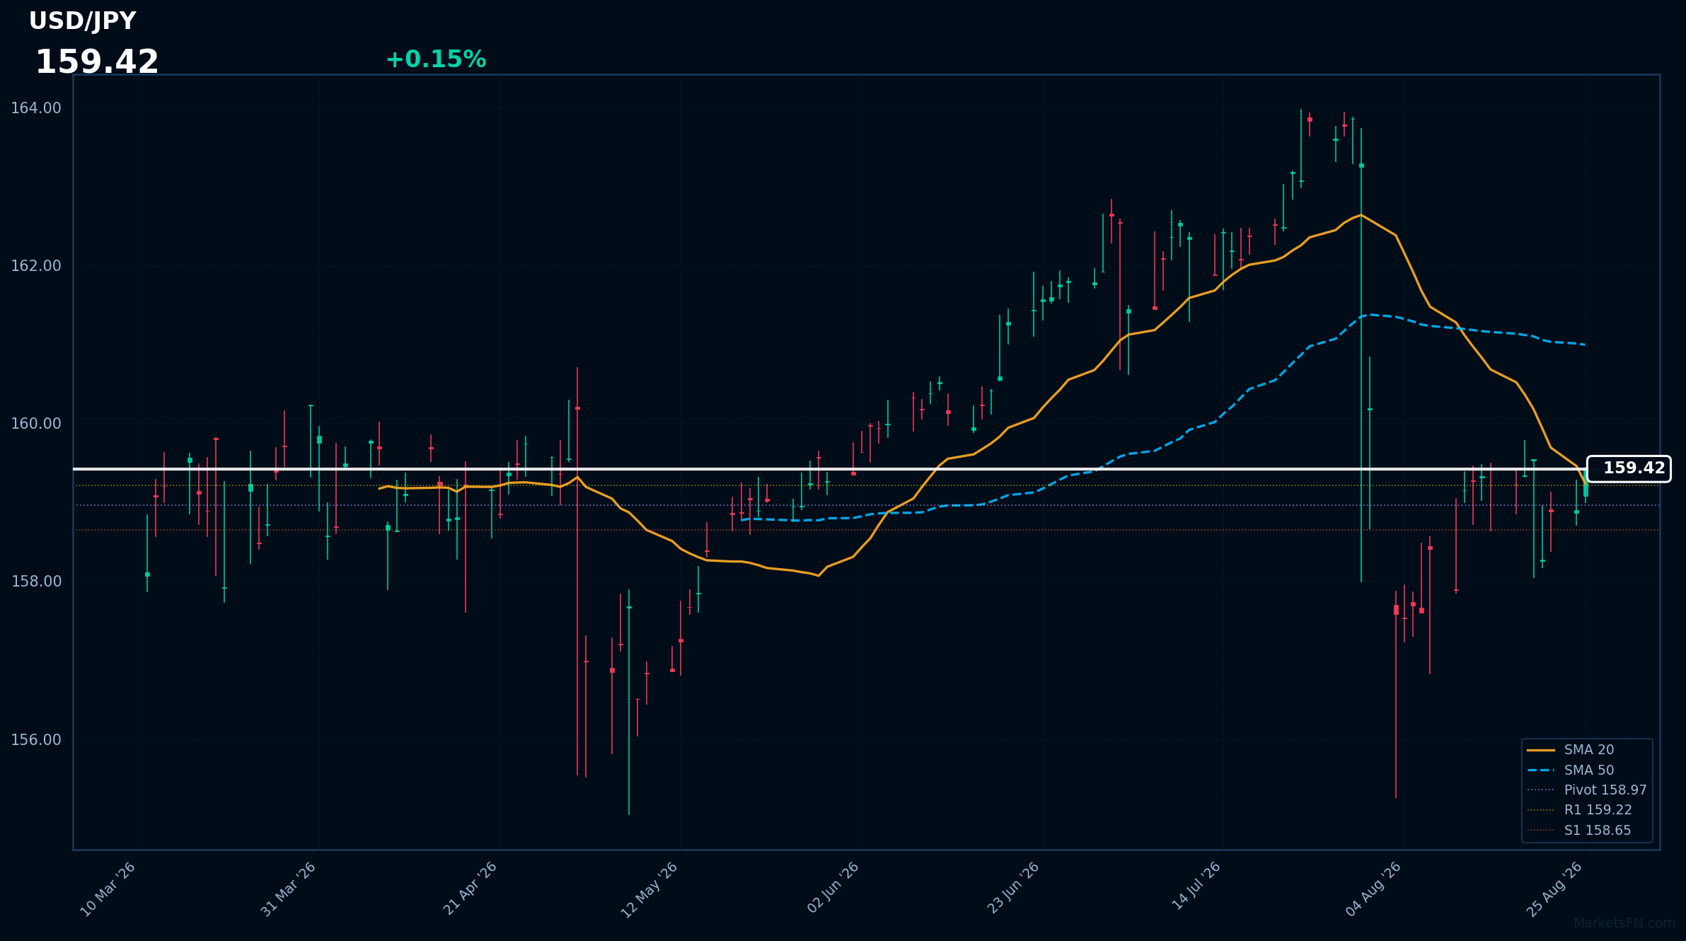
Task: Click the 10 Mar '26 date label
Action: pos(108,889)
